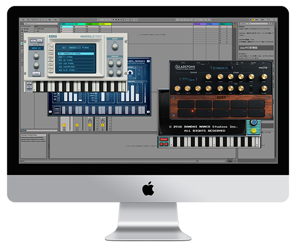This screenshot has width=295, height=247.
Task: Click the Gladstone EQ HI knob
Action: tap(241, 88)
